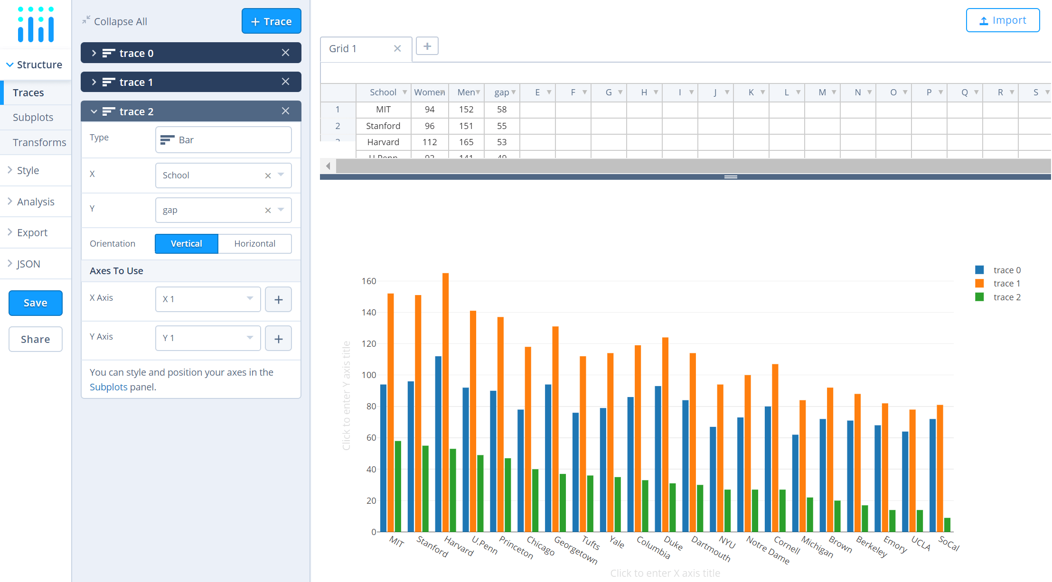Toggle trace 2 visibility in legend

pos(1006,297)
